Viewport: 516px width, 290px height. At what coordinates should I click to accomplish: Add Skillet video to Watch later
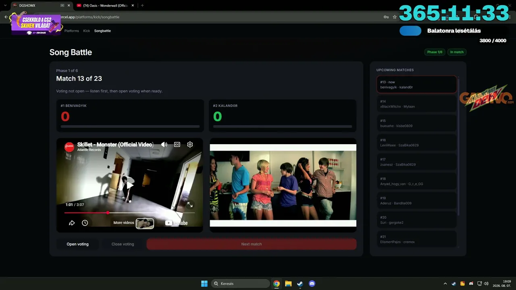(x=85, y=223)
